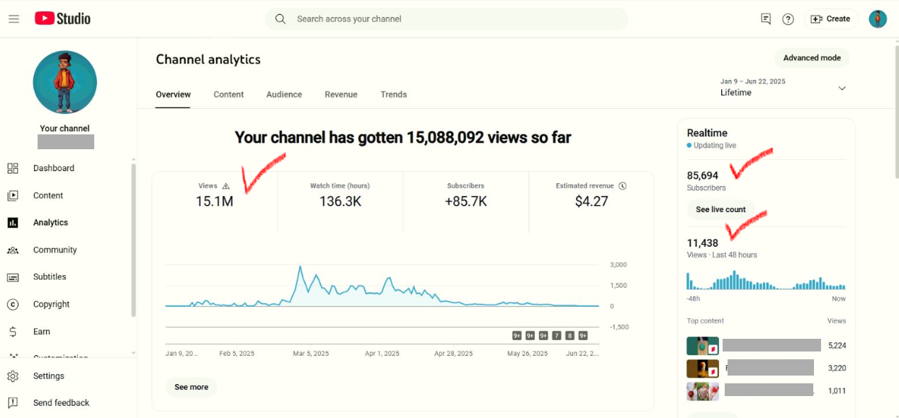
Task: Expand the Lifetime date range dropdown
Action: pyautogui.click(x=842, y=88)
